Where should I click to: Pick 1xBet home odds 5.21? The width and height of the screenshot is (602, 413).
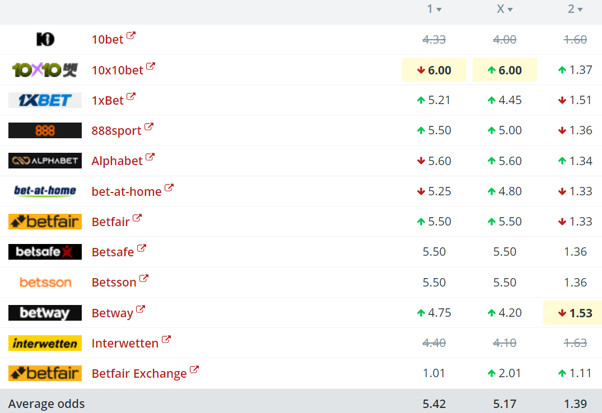point(434,100)
